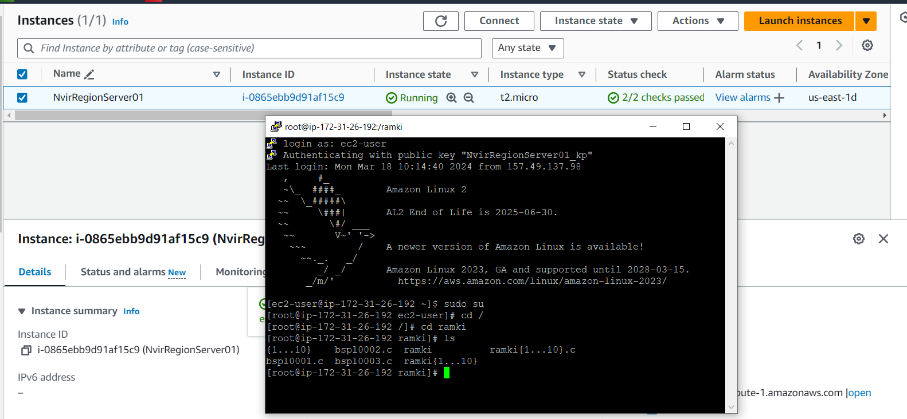Zoom out icon next to Running state
The image size is (907, 419).
(468, 98)
